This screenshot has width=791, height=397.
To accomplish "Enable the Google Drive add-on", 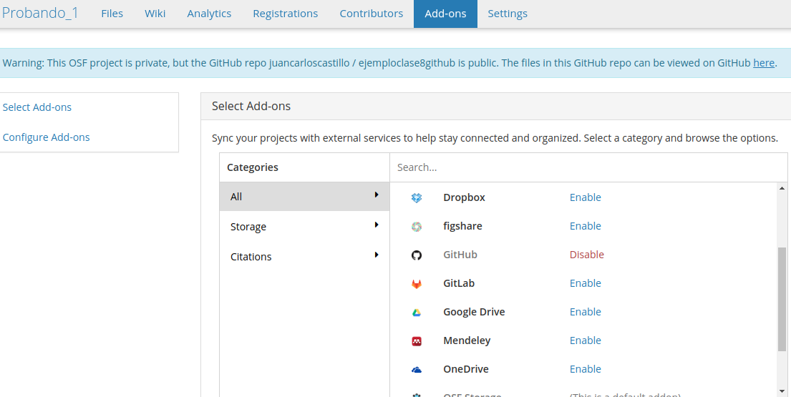I will tap(585, 312).
